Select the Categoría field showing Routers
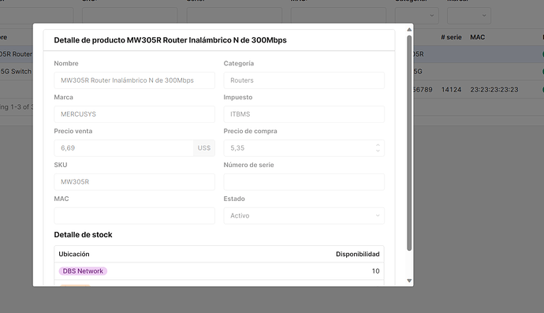 point(304,80)
